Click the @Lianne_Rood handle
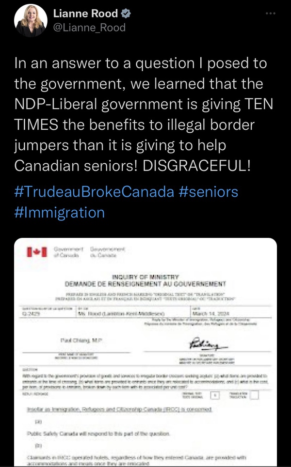291x467 pixels. (89, 28)
